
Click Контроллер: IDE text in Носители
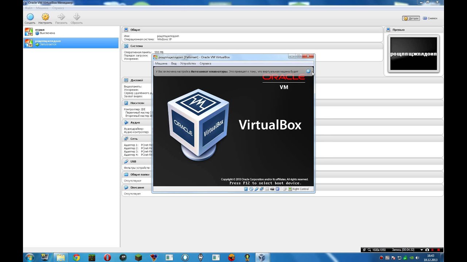[x=135, y=109]
